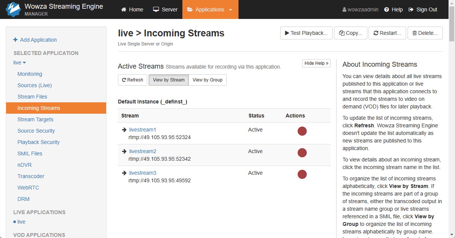Screen dimensions: 455x238
Task: Go to the Server tab
Action: (165, 9)
